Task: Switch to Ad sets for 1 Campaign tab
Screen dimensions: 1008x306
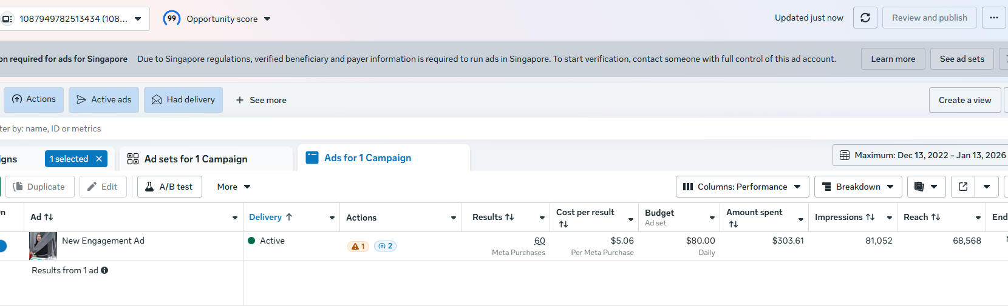Action: [196, 159]
